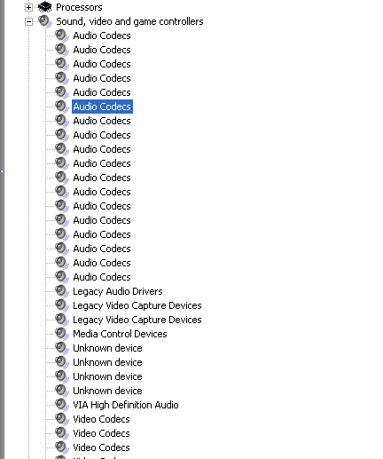Click the VIA High Definition Audio speaker icon
This screenshot has width=383, height=459.
click(x=62, y=405)
